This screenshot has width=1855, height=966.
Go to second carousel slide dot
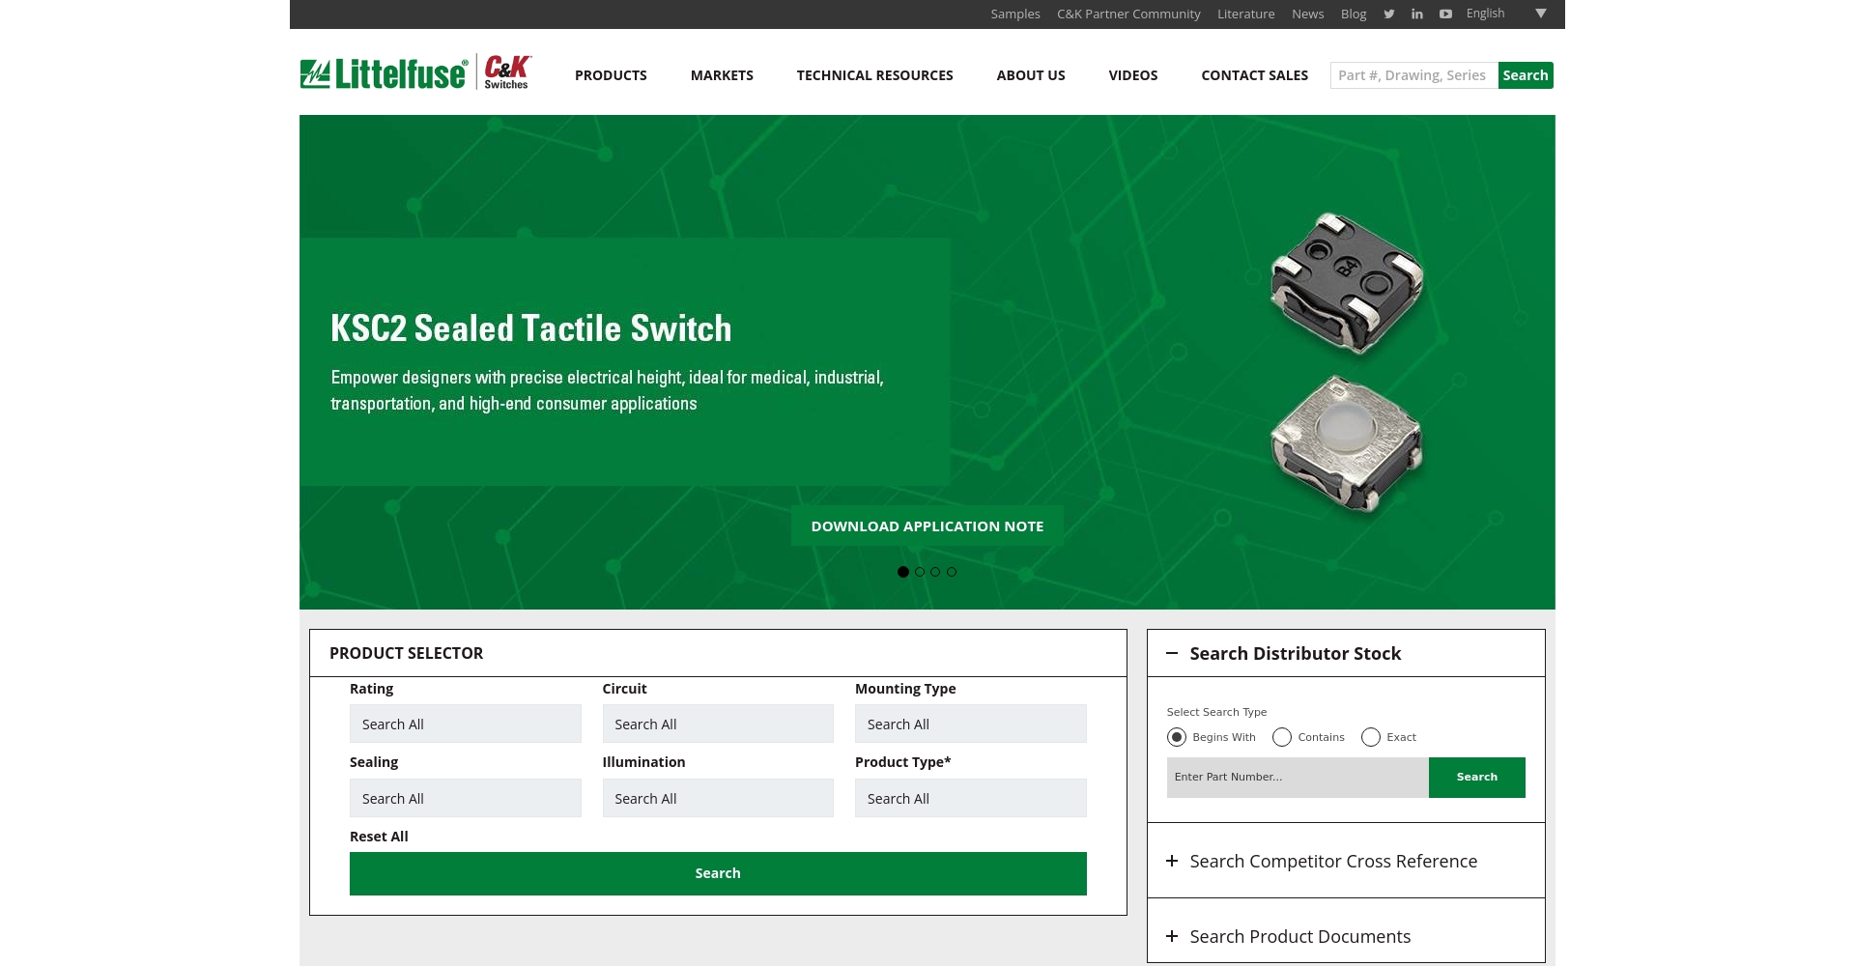[920, 572]
